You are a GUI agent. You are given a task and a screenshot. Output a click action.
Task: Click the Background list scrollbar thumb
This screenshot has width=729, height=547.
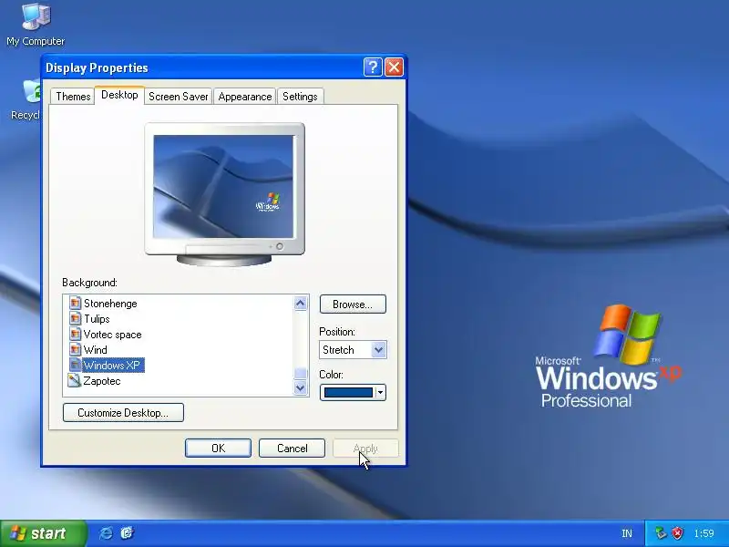click(301, 373)
